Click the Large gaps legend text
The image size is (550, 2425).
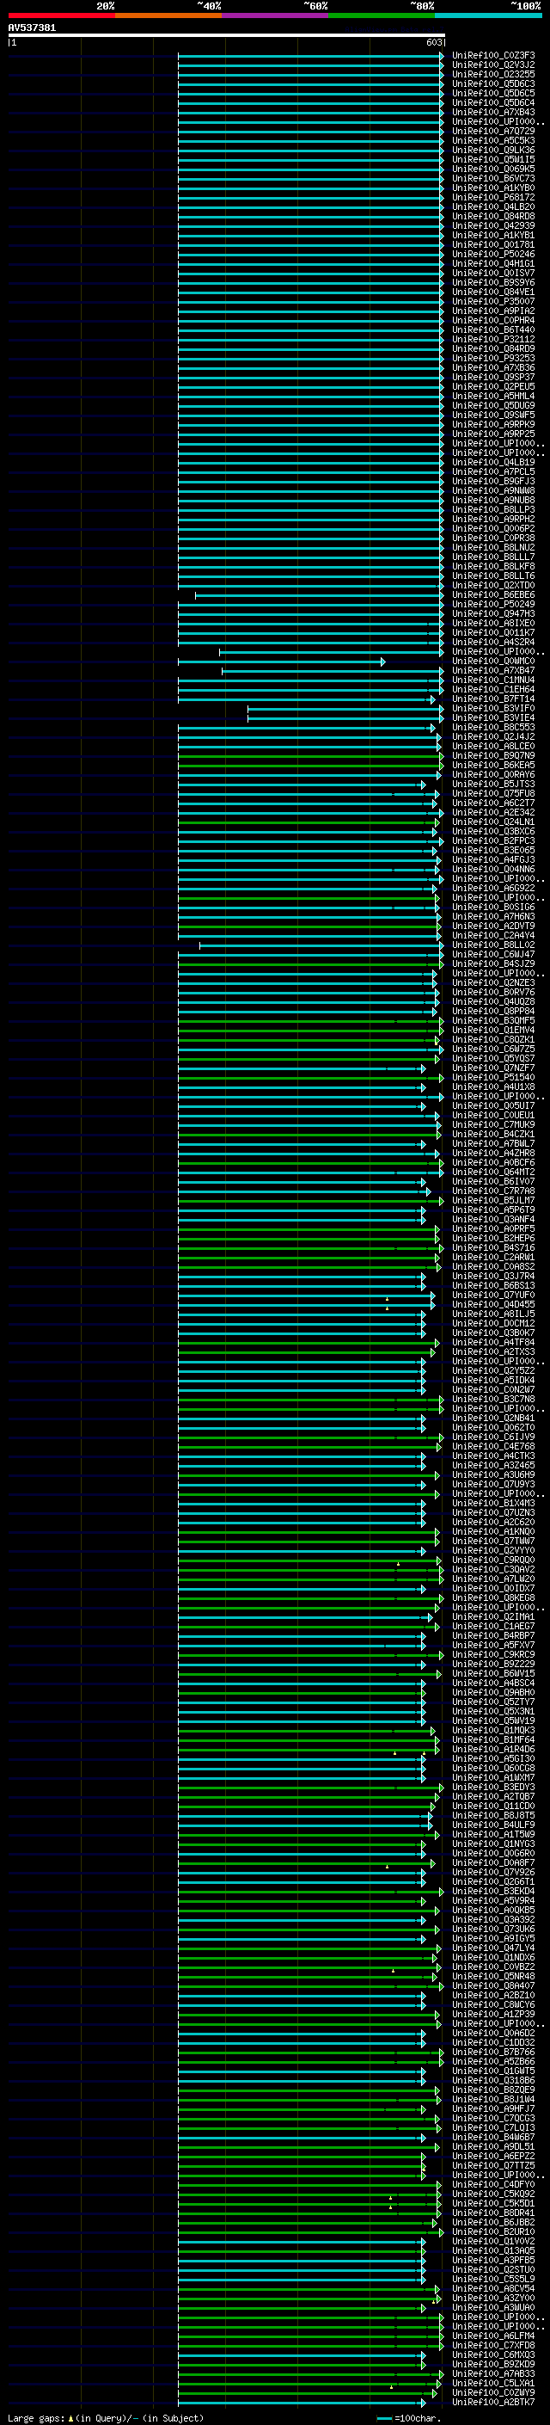coord(36,2417)
